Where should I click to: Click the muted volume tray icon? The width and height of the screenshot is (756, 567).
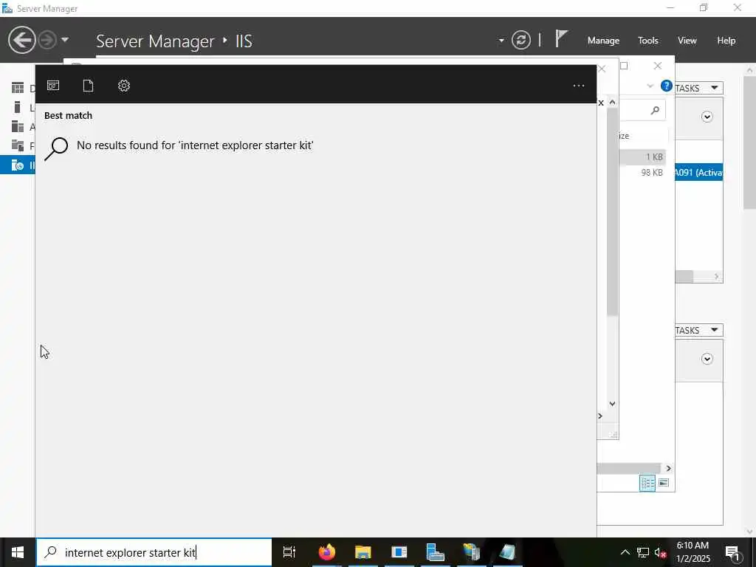[x=660, y=552]
